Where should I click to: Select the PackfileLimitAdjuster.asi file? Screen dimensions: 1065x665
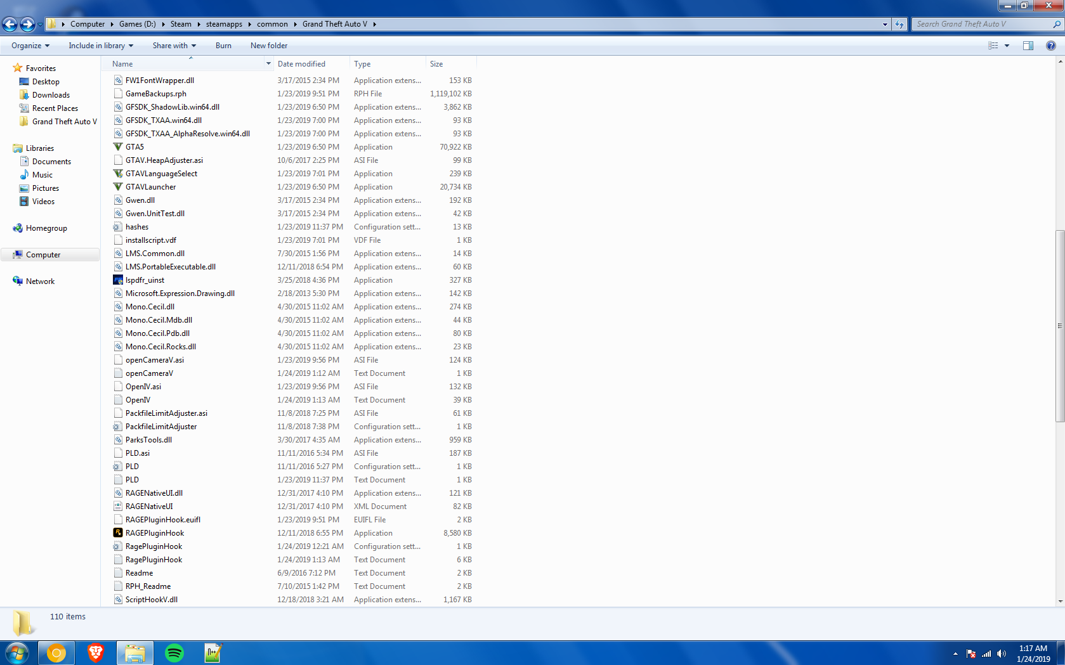pyautogui.click(x=166, y=413)
